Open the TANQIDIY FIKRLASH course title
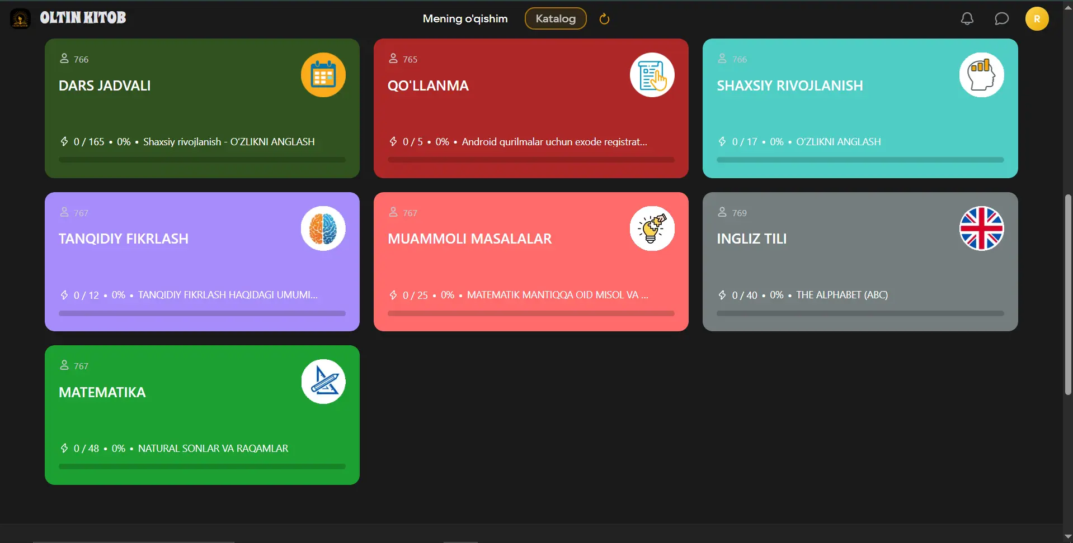 124,239
